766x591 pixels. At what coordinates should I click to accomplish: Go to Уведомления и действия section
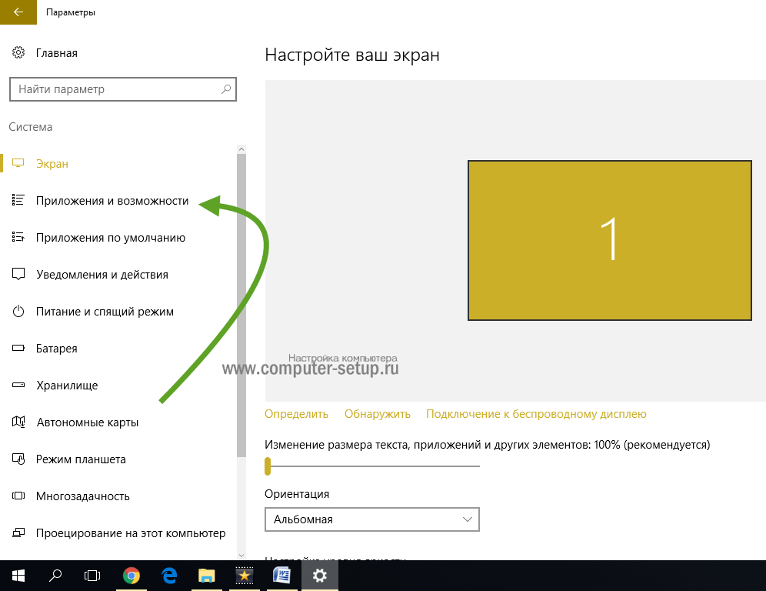tap(102, 275)
